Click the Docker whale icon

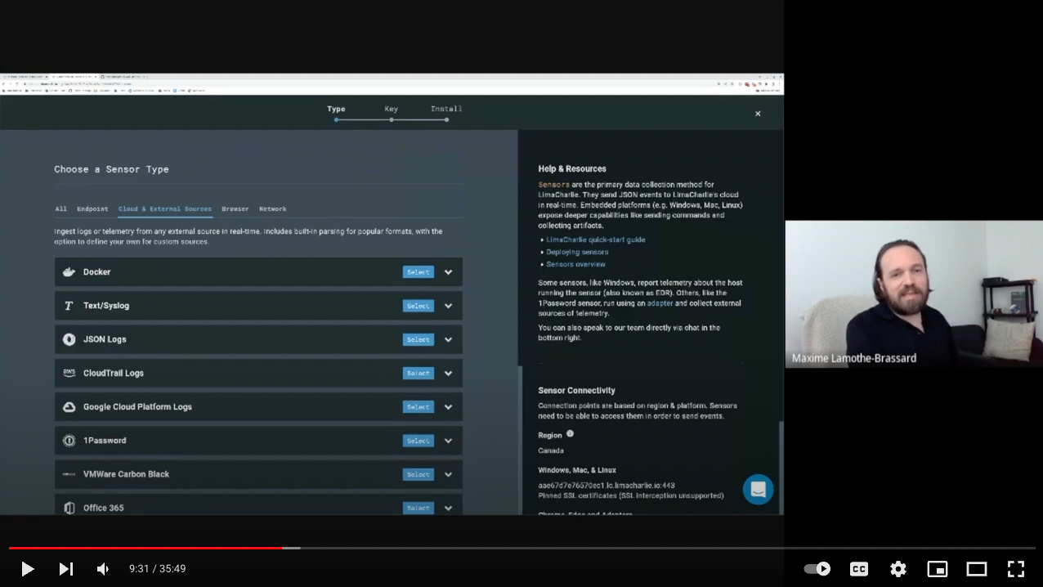(x=69, y=272)
